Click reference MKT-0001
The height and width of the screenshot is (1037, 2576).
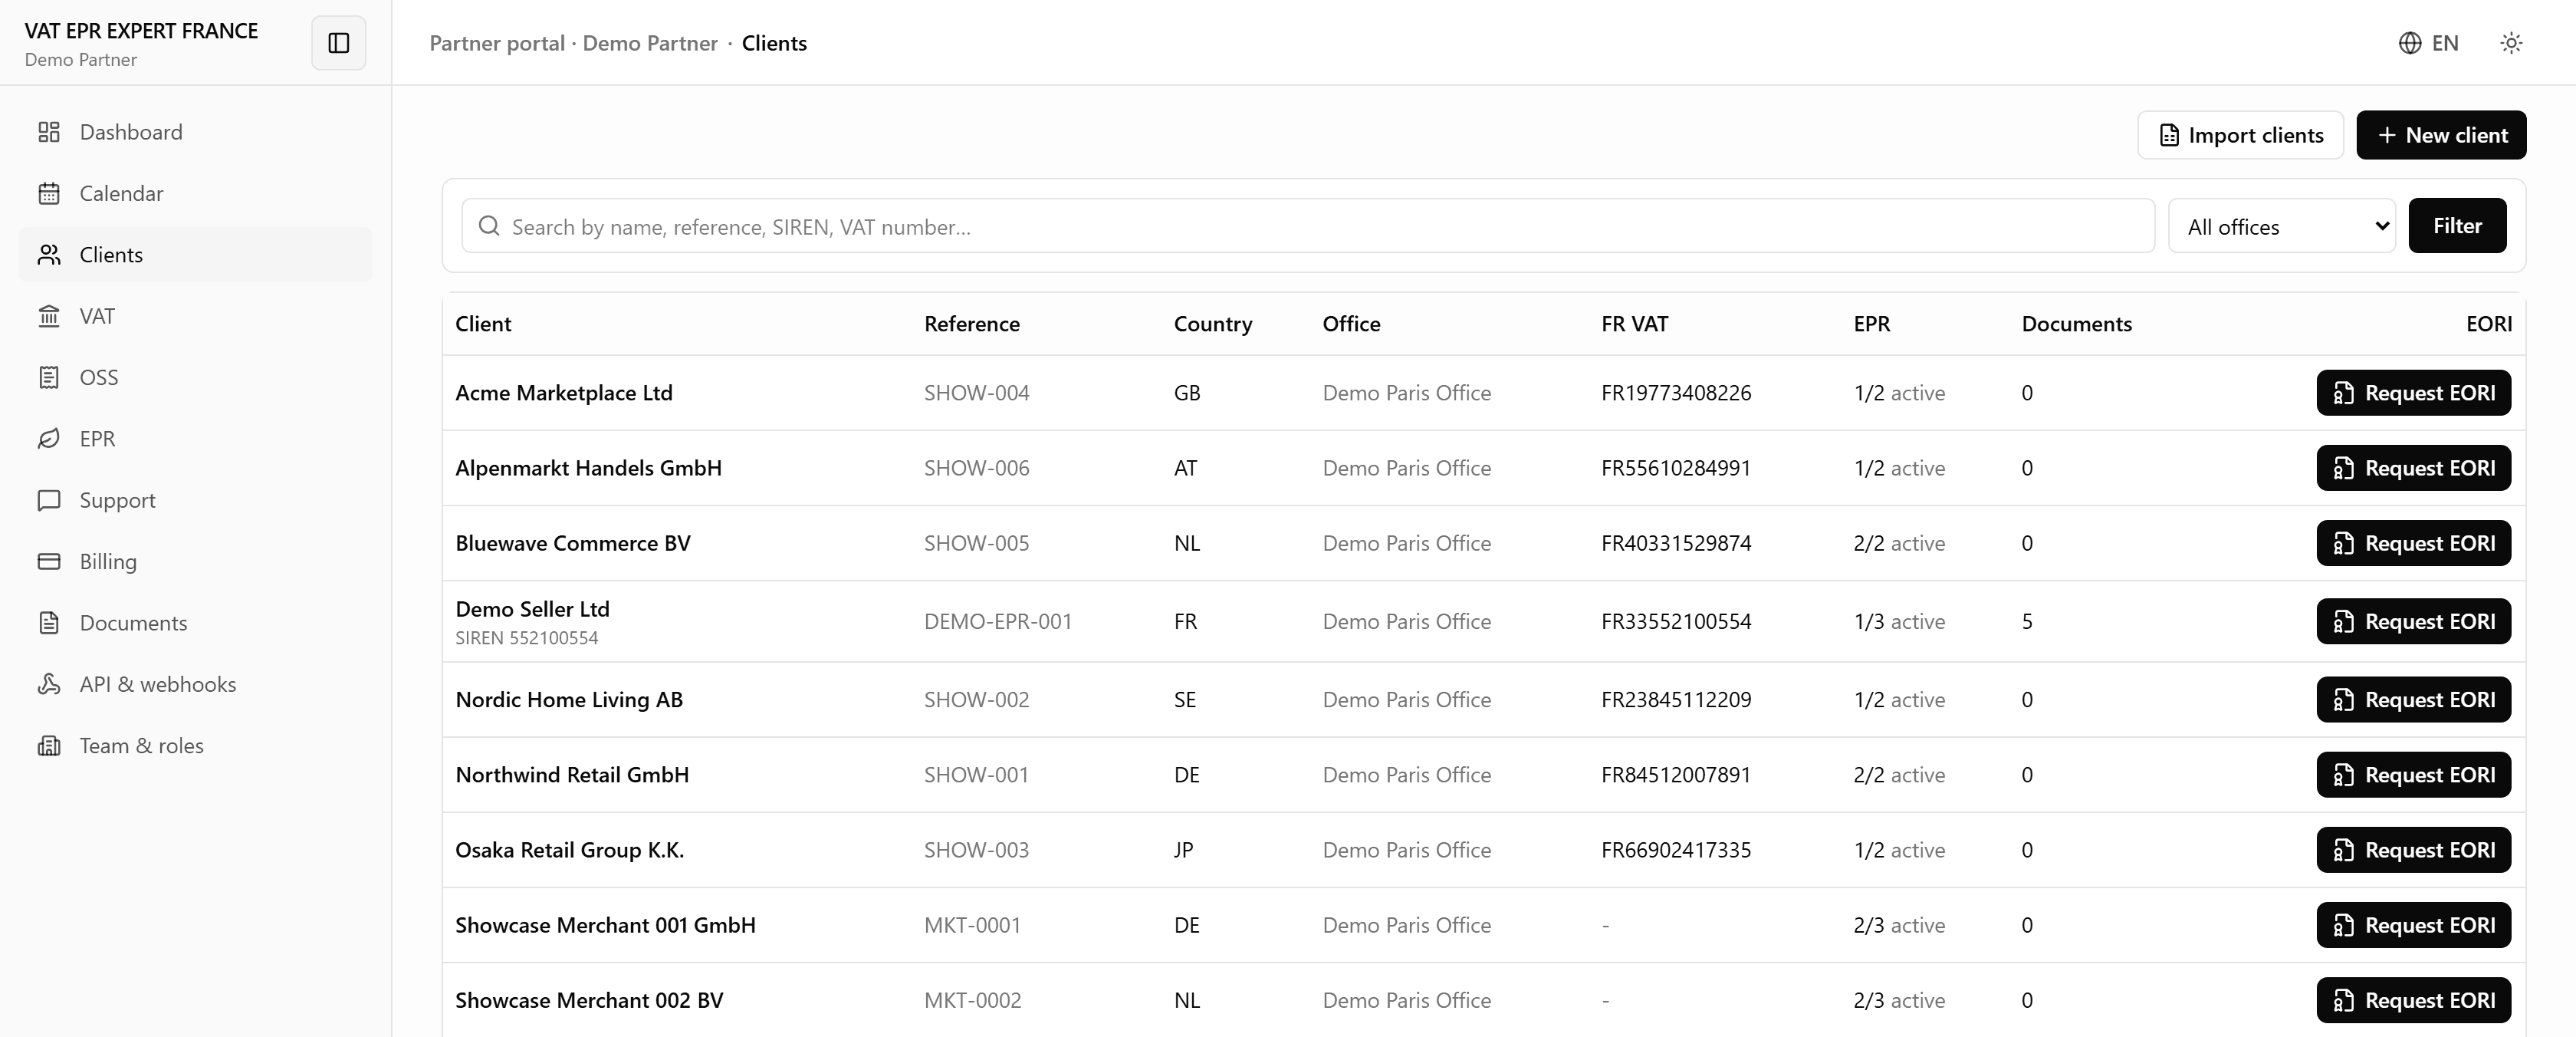[x=972, y=925]
